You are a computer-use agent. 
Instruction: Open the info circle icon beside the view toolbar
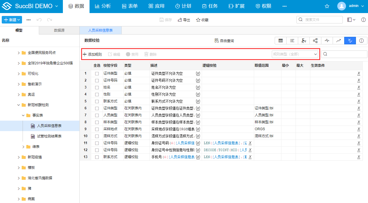tap(361, 41)
